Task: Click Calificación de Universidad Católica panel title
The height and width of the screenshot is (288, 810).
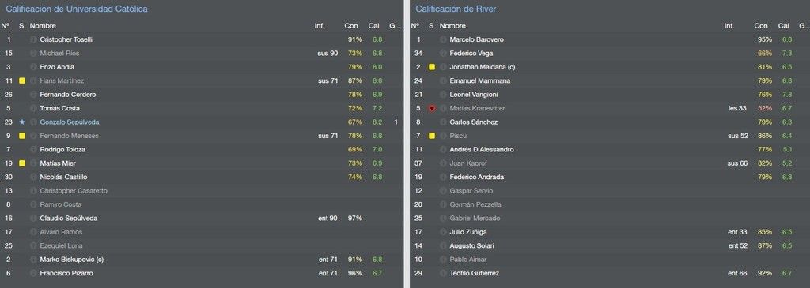Action: pyautogui.click(x=77, y=9)
